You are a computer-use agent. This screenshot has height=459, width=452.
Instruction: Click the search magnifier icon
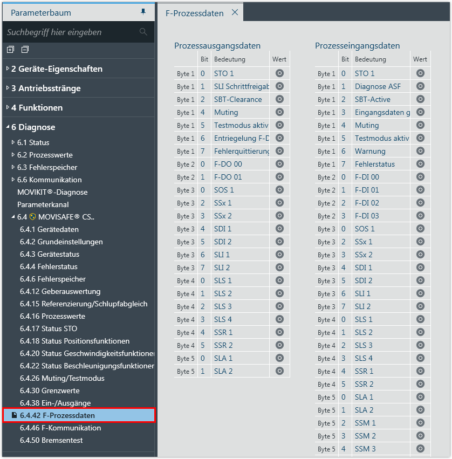tap(143, 32)
